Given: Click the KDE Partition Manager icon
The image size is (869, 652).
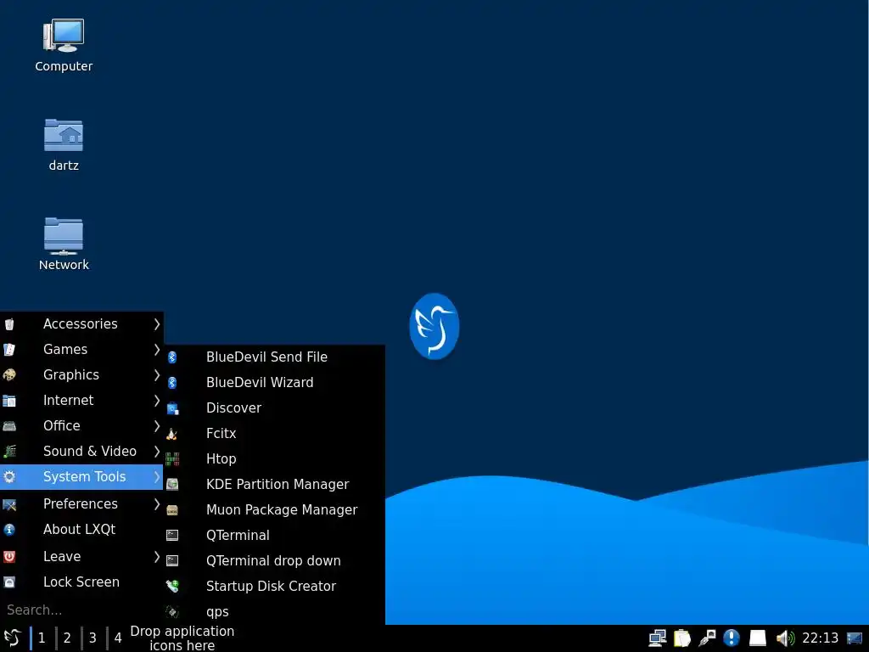Looking at the screenshot, I should [172, 485].
